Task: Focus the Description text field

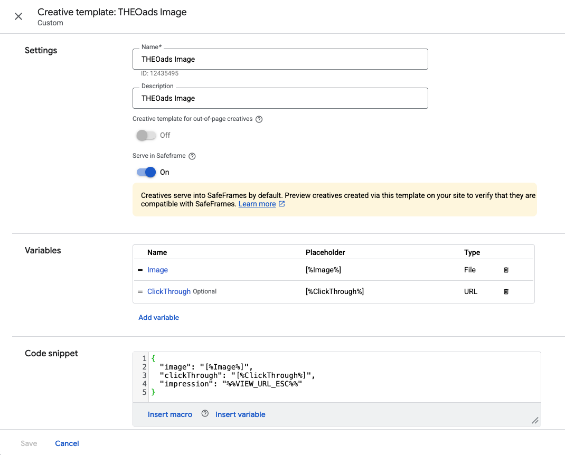Action: coord(280,98)
